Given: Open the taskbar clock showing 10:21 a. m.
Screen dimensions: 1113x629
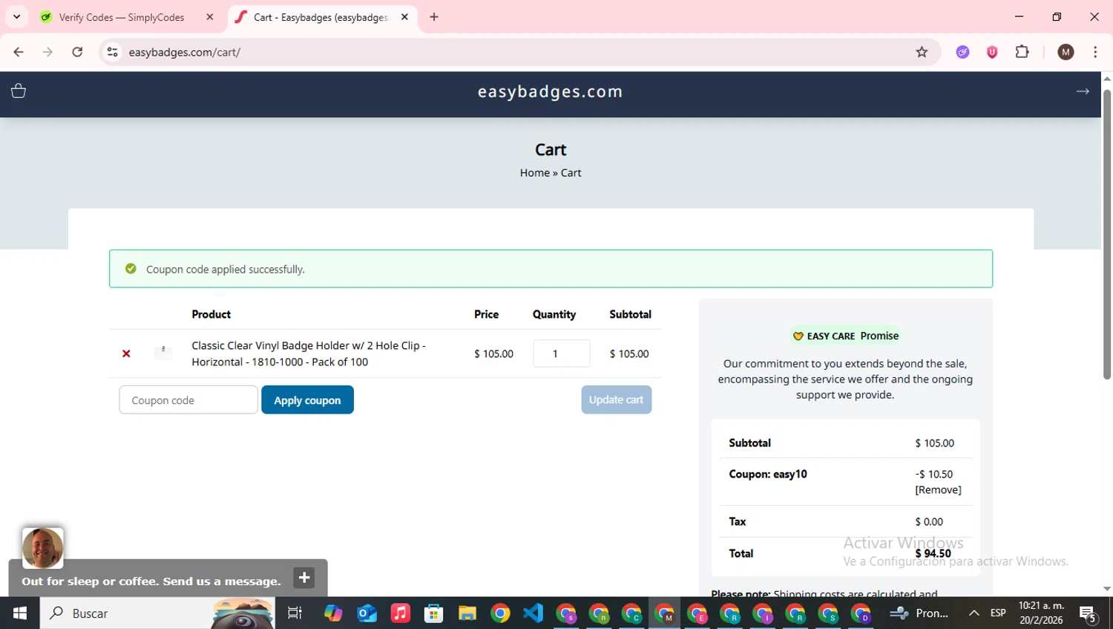Looking at the screenshot, I should tap(1041, 613).
